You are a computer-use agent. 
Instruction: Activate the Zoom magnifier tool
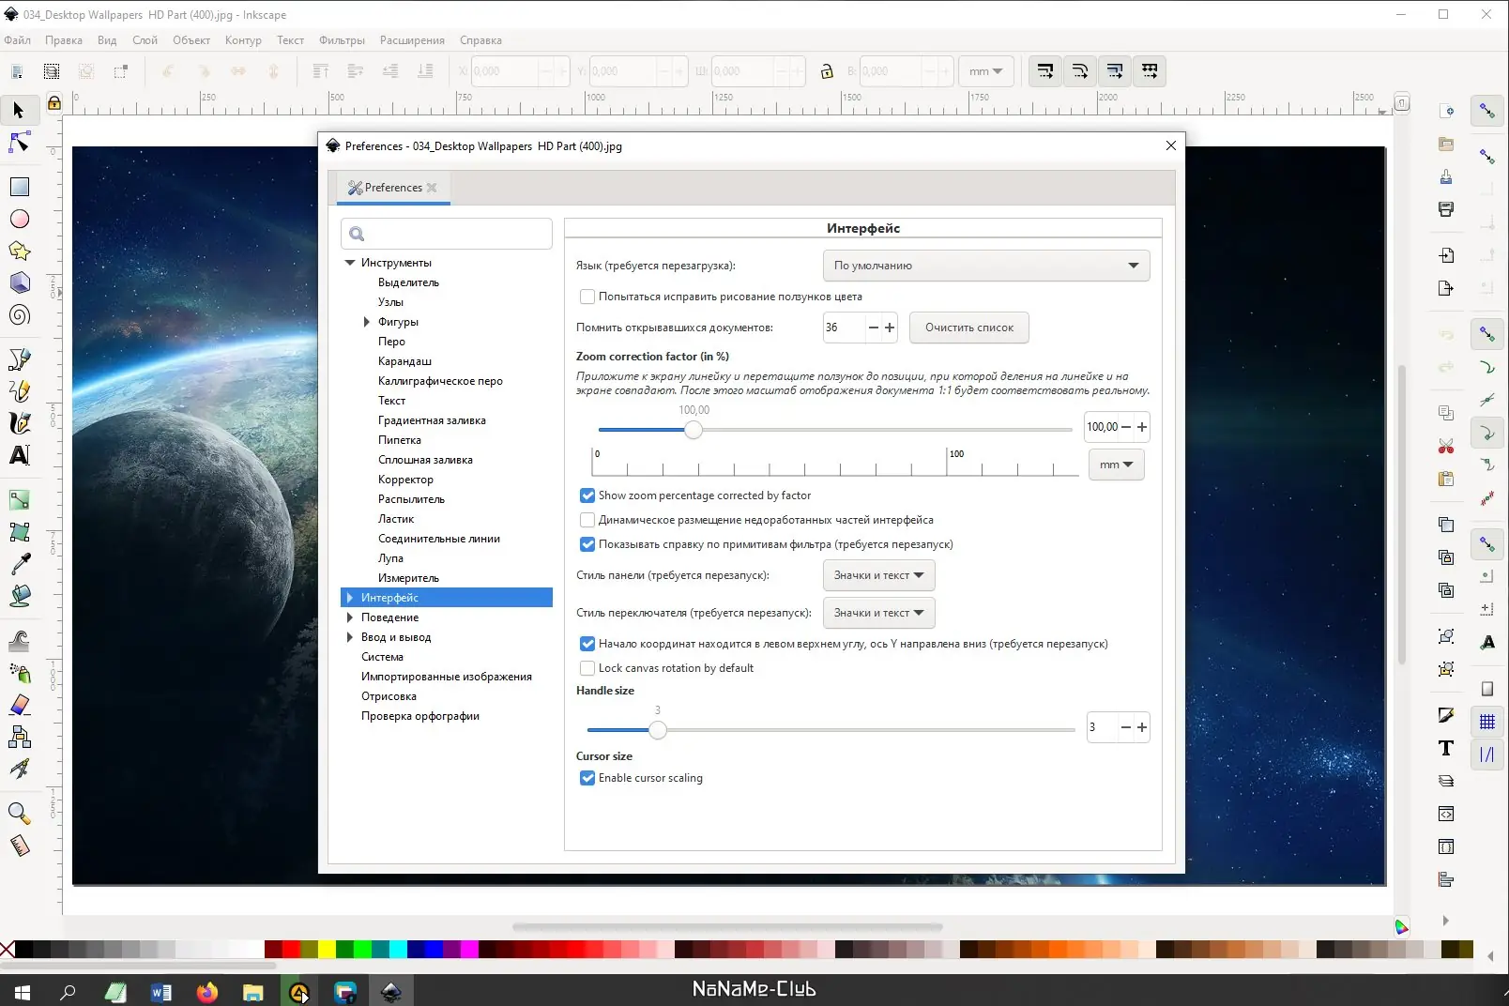[x=20, y=813]
